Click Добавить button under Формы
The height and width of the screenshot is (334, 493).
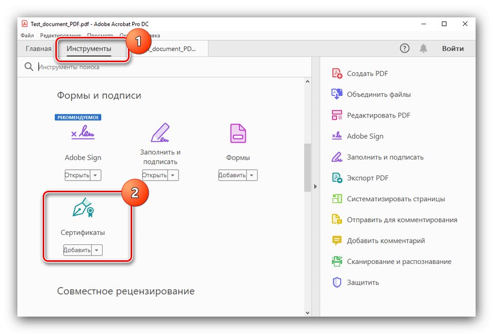[x=233, y=175]
